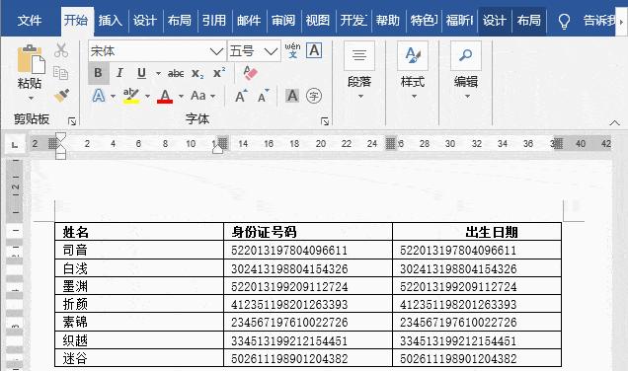Open the font size dropdown showing 五号
The image size is (628, 371).
point(254,51)
